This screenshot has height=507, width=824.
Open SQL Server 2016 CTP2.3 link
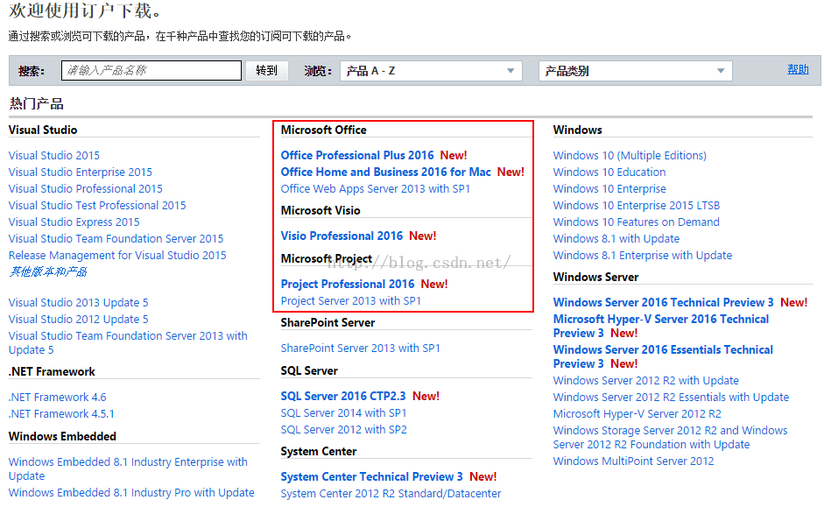(x=343, y=396)
